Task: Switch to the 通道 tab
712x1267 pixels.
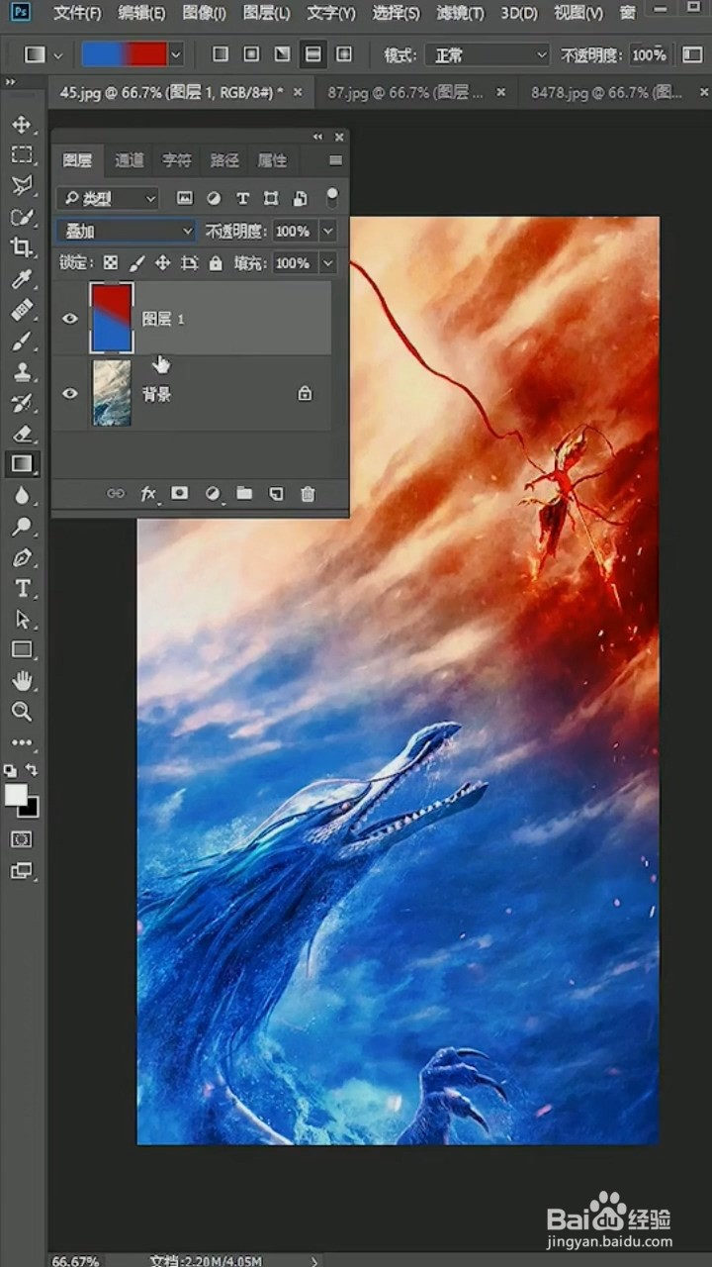Action: coord(129,160)
